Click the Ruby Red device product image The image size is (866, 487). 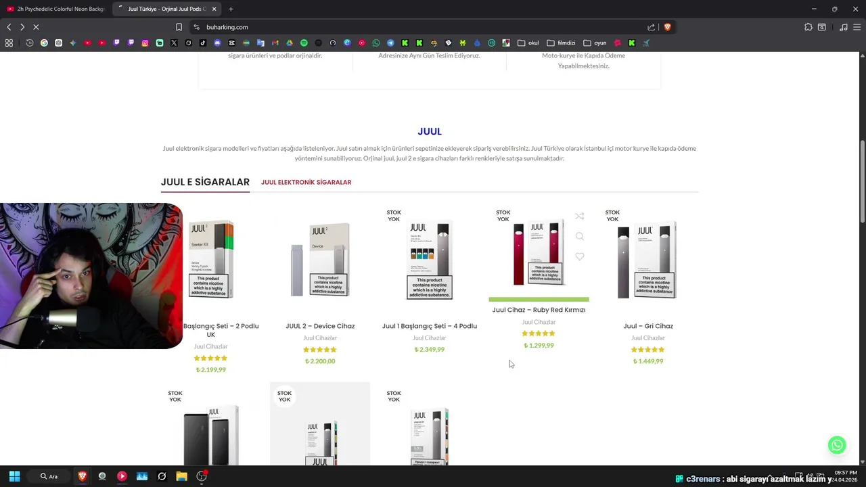[x=539, y=254]
